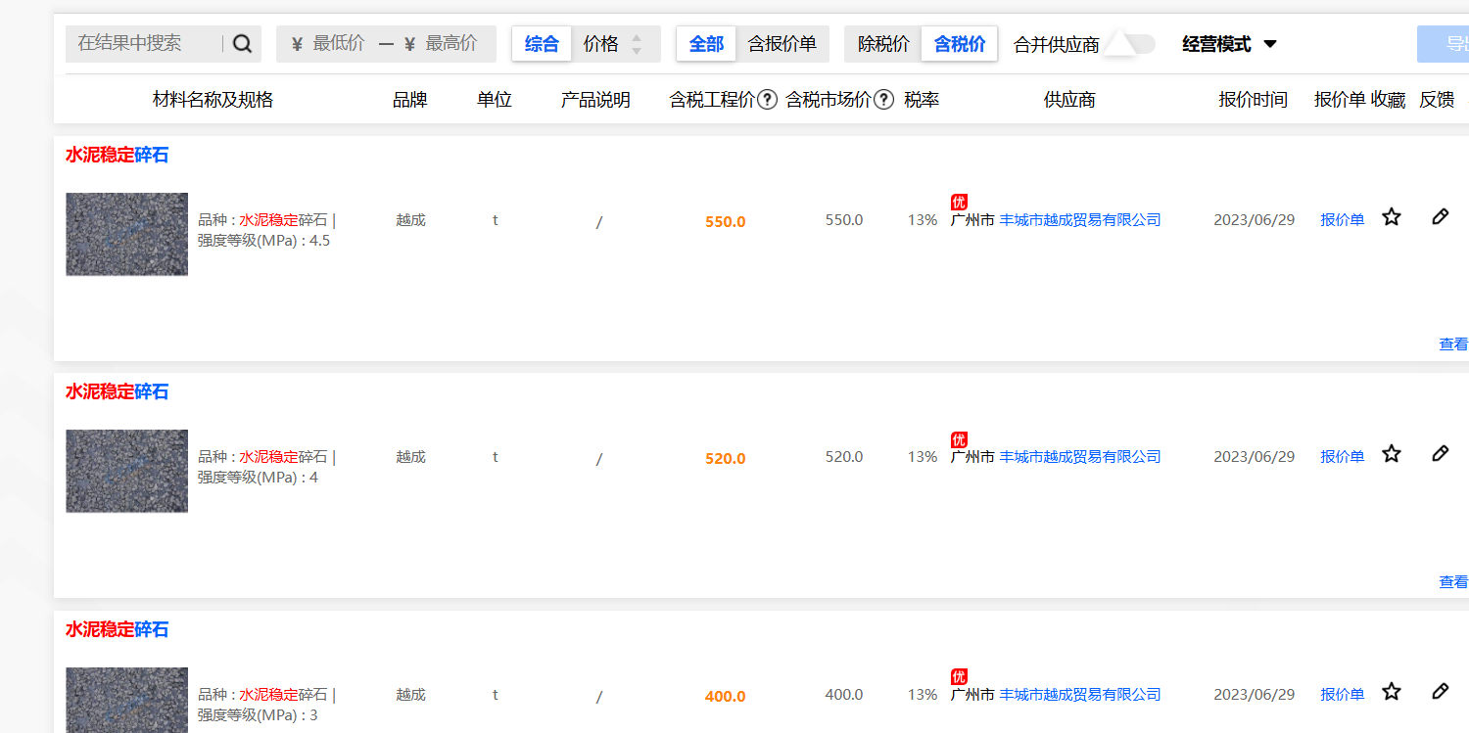1469x733 pixels.
Task: Click the orange 550.0 engineering price
Action: 726,222
